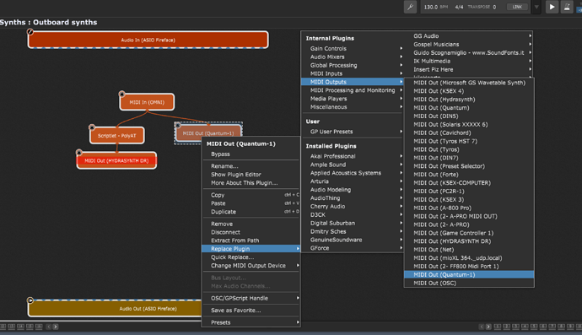The height and width of the screenshot is (335, 582).
Task: Select MIDI Out (Game Controller 1)
Action: tap(469, 233)
